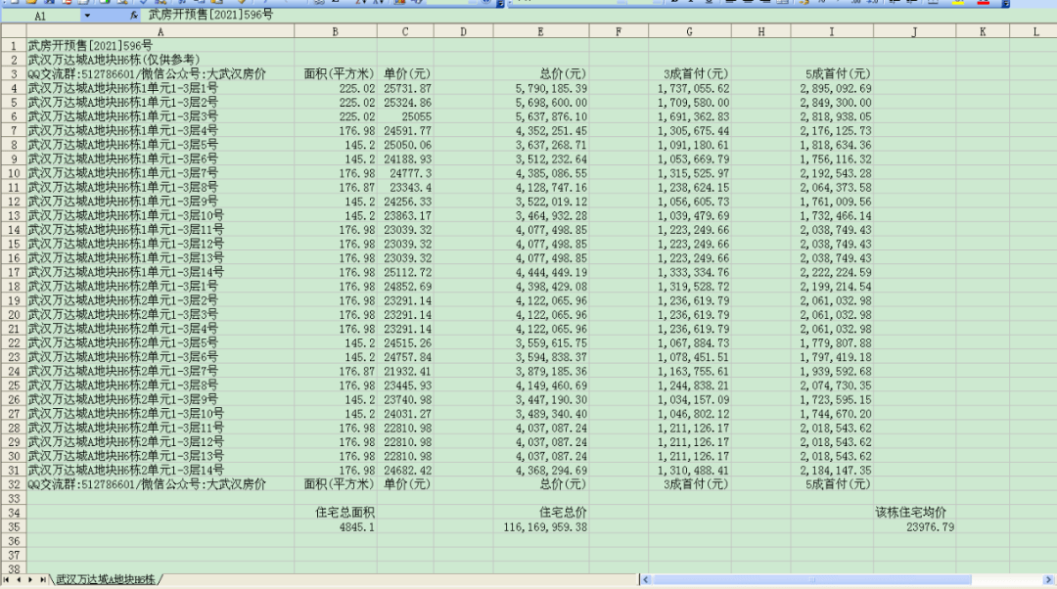Click label 住宅总价
Viewport: 1057px width, 589px height.
point(563,512)
